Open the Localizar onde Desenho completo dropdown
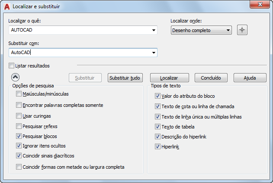The width and height of the screenshot is (273, 183). click(201, 30)
